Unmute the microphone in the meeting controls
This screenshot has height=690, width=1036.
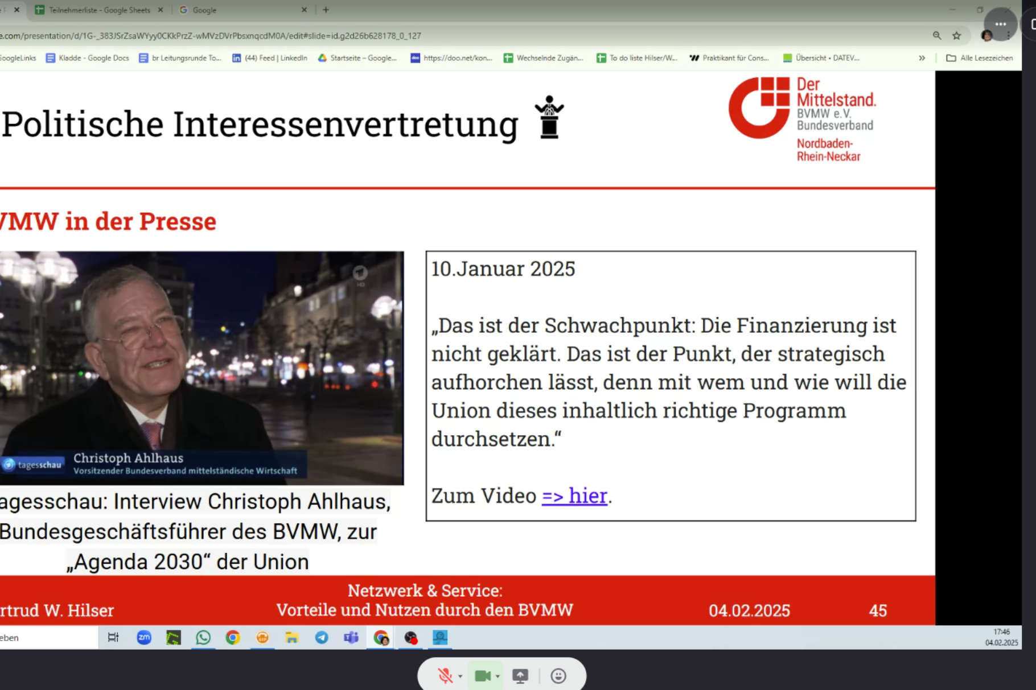(446, 676)
